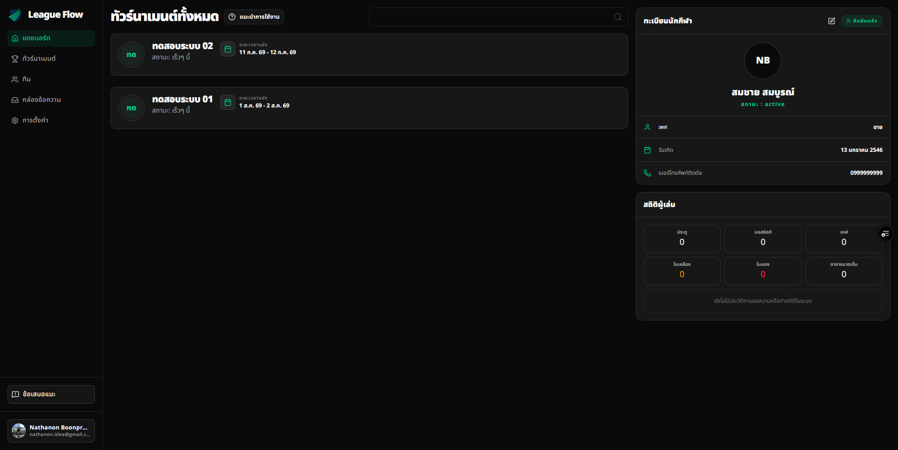The height and width of the screenshot is (450, 898).
Task: Click Nathanon's profile avatar picture
Action: (19, 431)
